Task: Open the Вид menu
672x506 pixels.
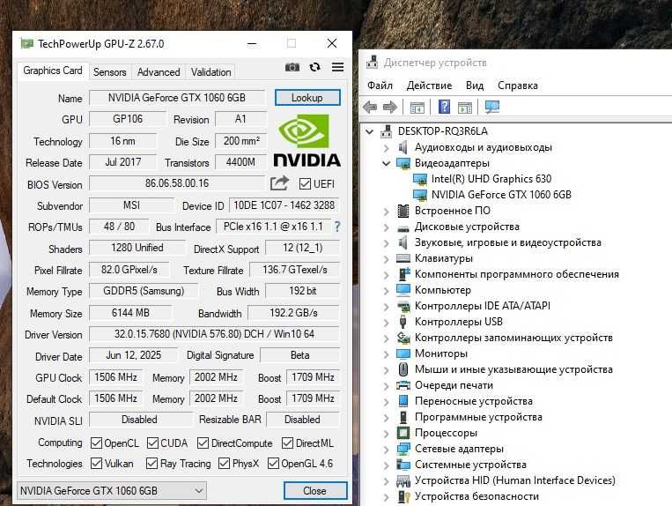Action: pyautogui.click(x=475, y=86)
